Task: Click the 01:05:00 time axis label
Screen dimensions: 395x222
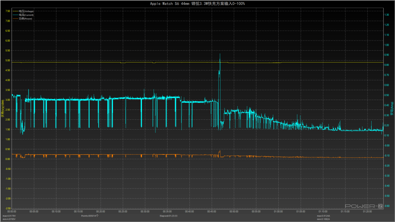Action: click(301, 212)
